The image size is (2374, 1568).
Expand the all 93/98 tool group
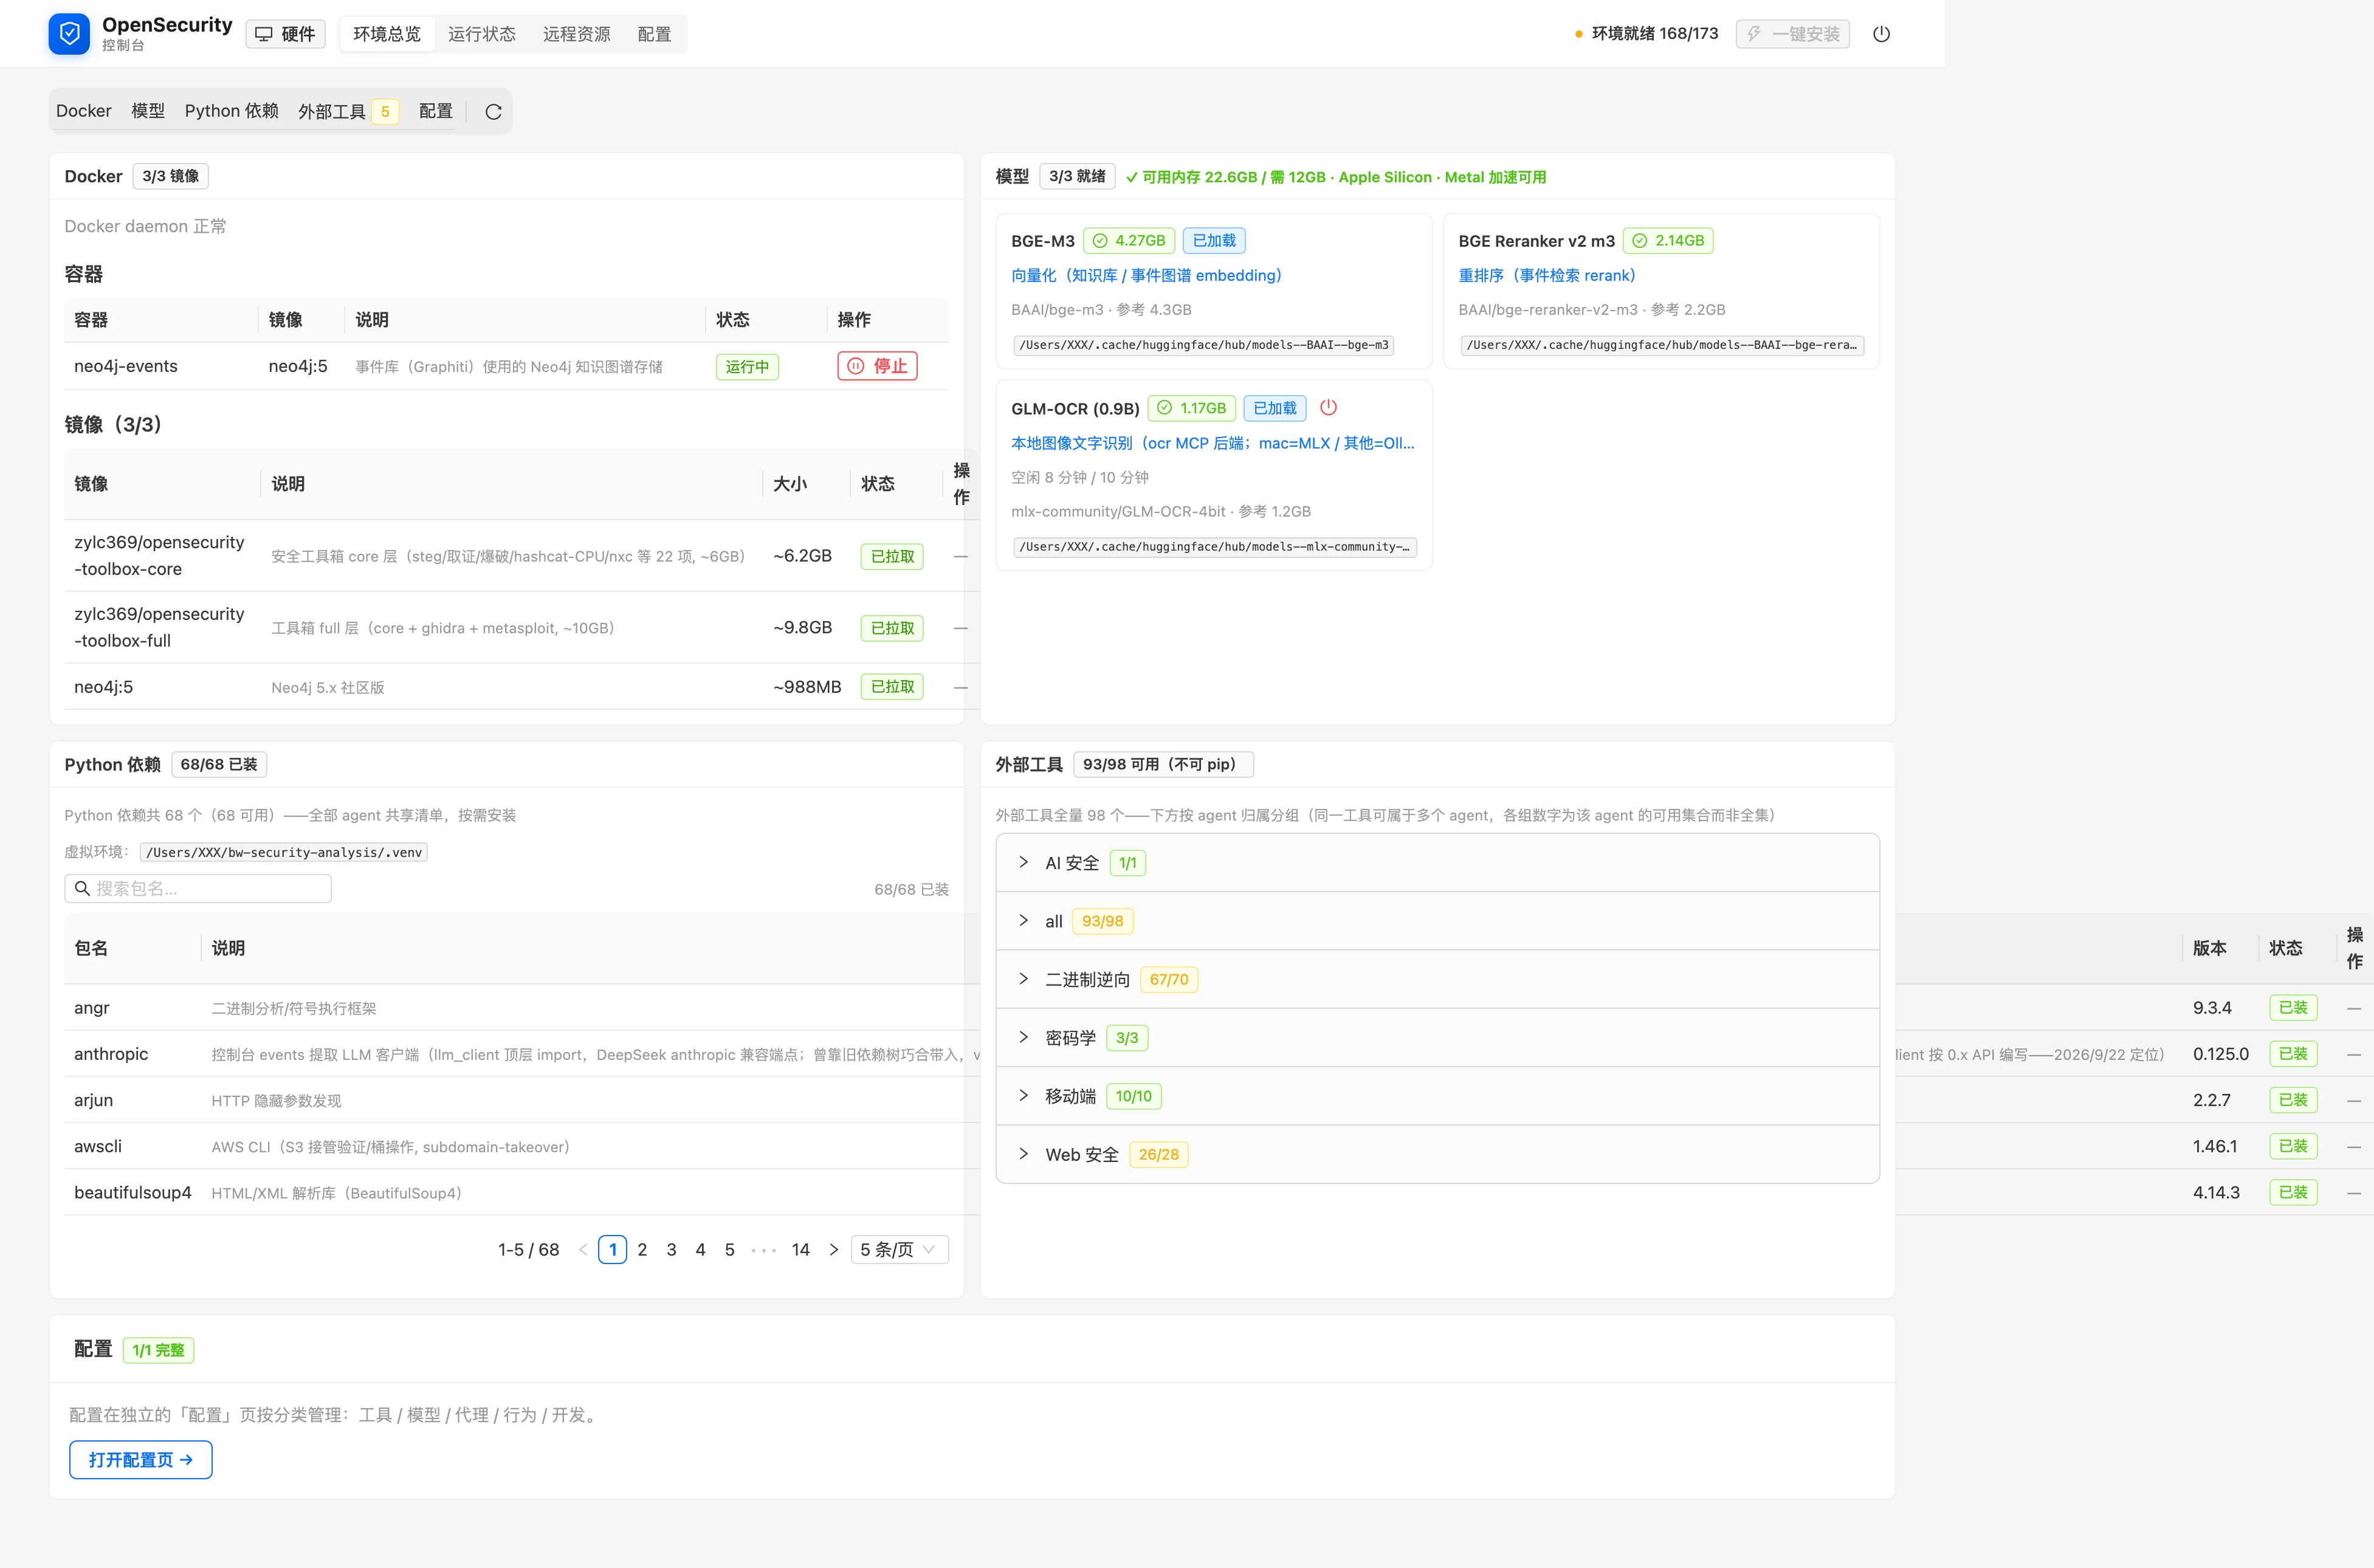pyautogui.click(x=1438, y=921)
